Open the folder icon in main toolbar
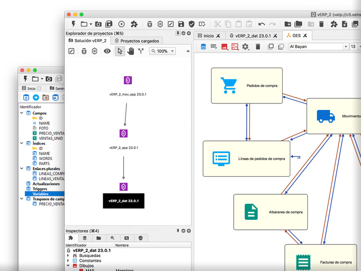 point(84,24)
